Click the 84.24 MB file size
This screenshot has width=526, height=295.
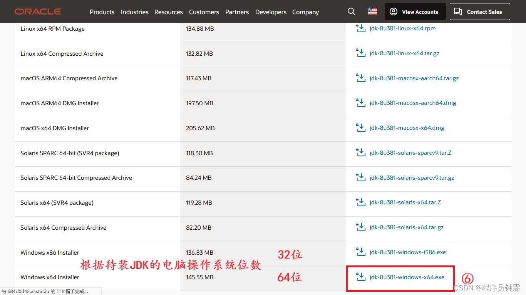(199, 178)
